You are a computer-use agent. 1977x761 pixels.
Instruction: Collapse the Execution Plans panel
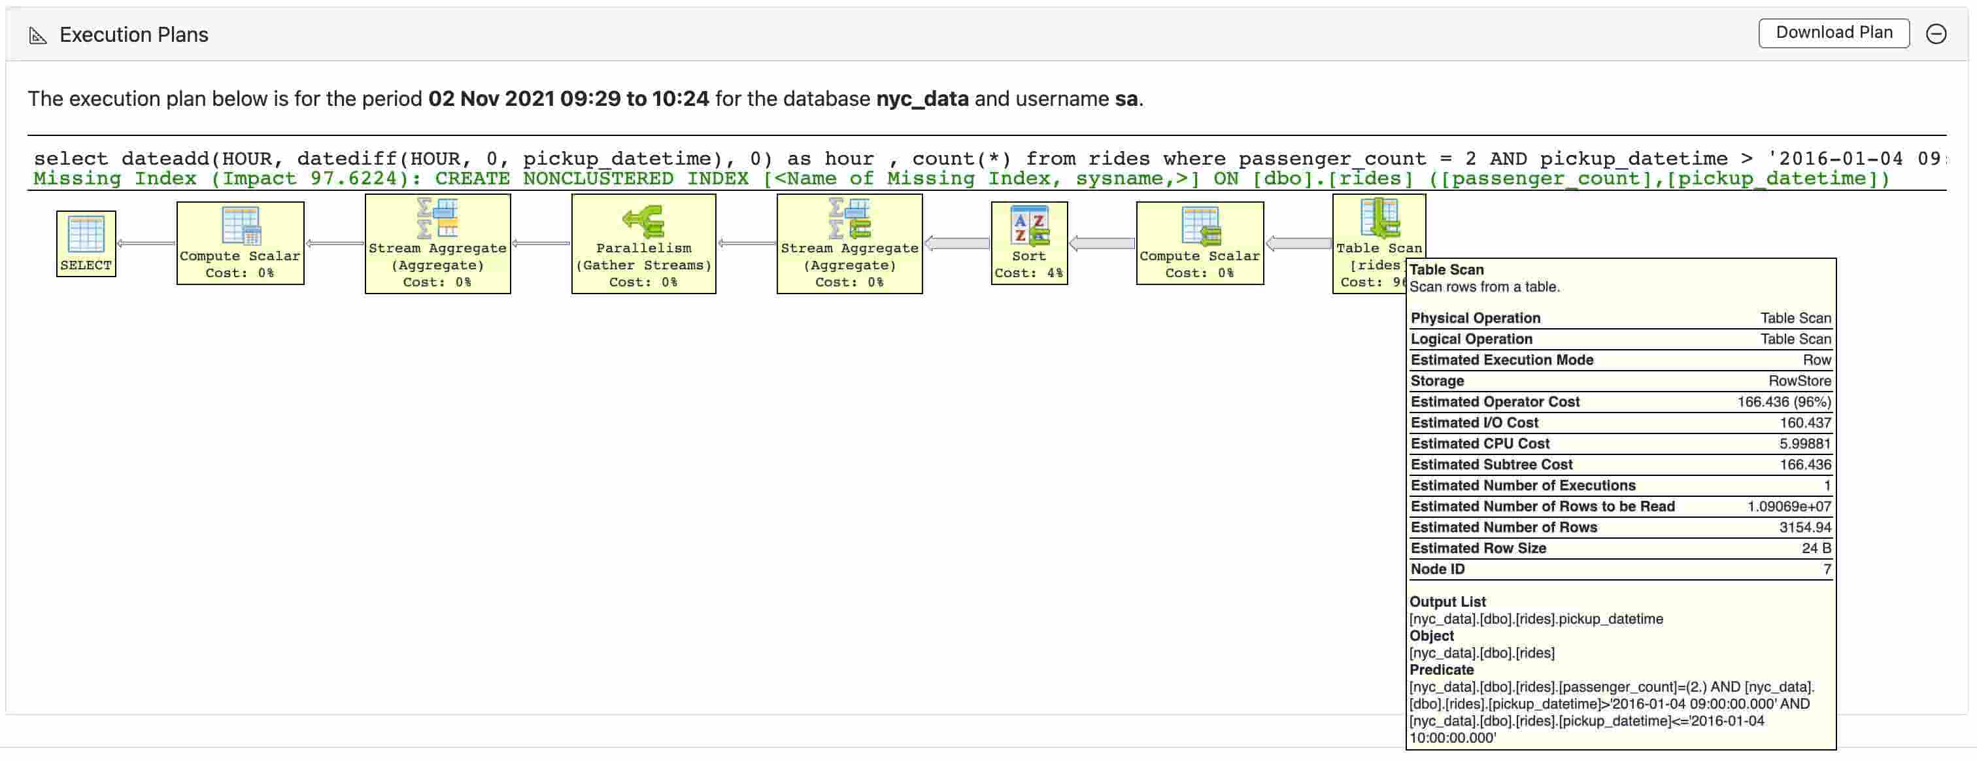point(1936,34)
